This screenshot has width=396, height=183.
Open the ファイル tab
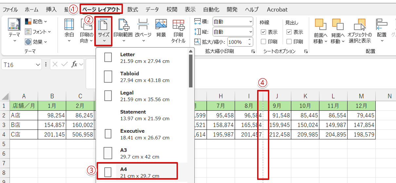click(10, 9)
